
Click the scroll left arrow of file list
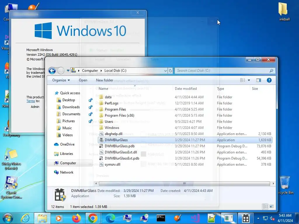[96, 183]
